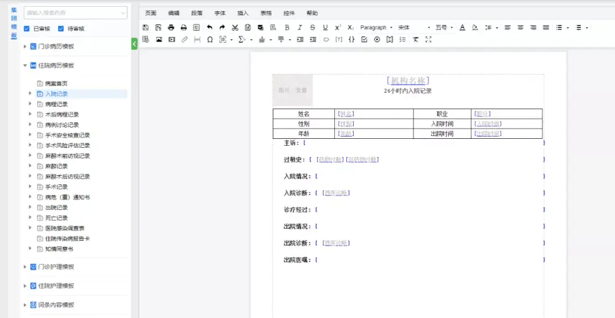This screenshot has height=318, width=615.
Task: Click the 集团模板 vertical tab
Action: click(x=14, y=23)
